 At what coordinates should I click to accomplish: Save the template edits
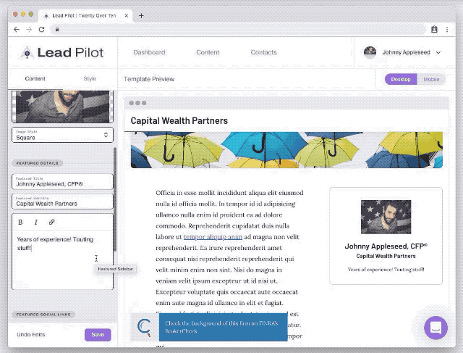coord(98,335)
